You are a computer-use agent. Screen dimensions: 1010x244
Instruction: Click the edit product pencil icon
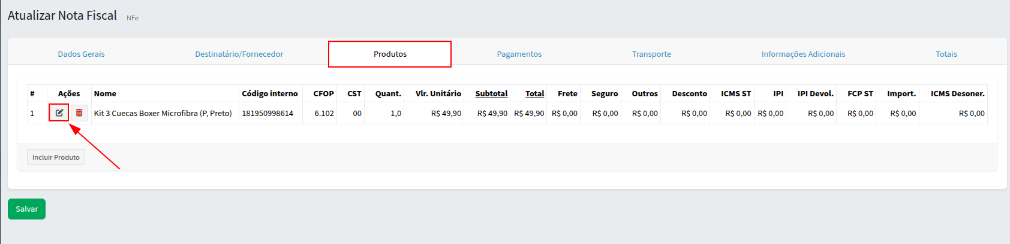[x=59, y=113]
